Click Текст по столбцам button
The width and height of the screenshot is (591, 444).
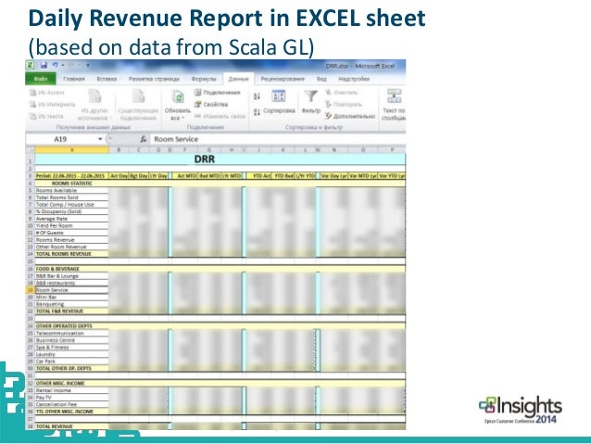(394, 105)
